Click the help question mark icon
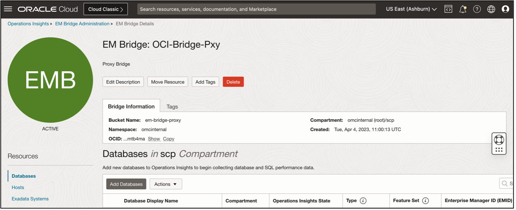Image resolution: width=516 pixels, height=210 pixels. [x=477, y=9]
